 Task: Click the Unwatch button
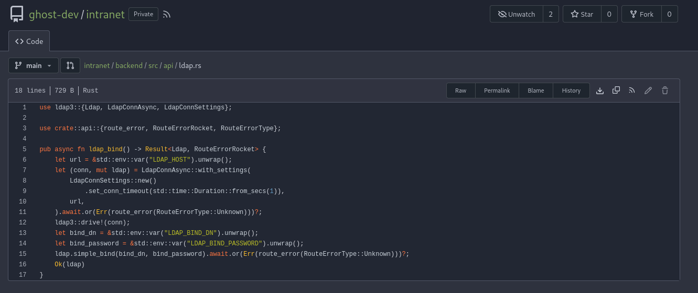tap(516, 14)
